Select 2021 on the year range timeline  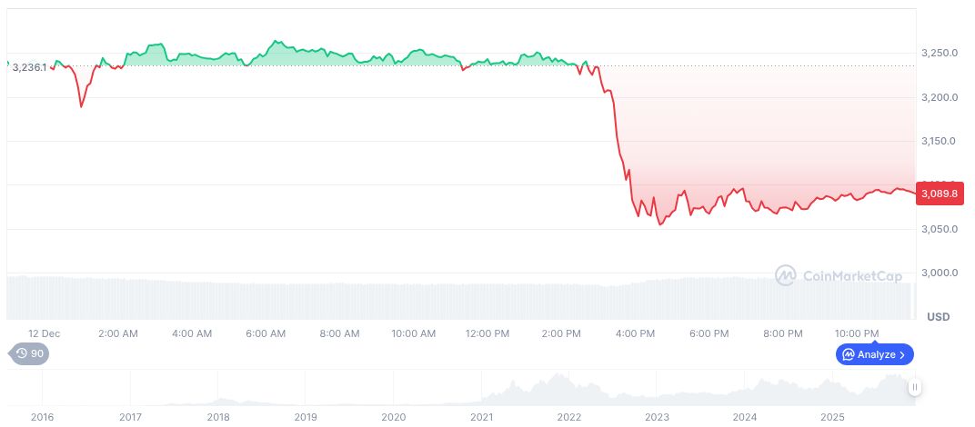pos(481,417)
